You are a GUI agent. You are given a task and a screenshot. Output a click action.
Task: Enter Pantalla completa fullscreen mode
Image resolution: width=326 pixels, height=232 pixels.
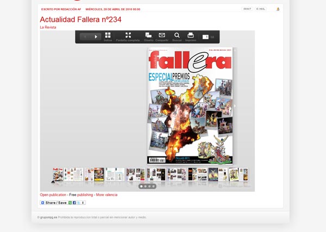[128, 35]
